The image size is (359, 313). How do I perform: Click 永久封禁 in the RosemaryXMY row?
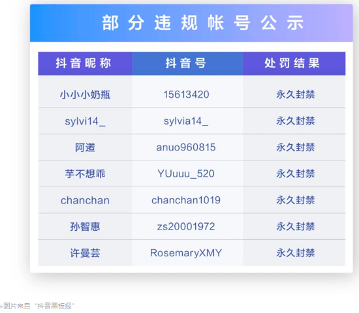[296, 253]
